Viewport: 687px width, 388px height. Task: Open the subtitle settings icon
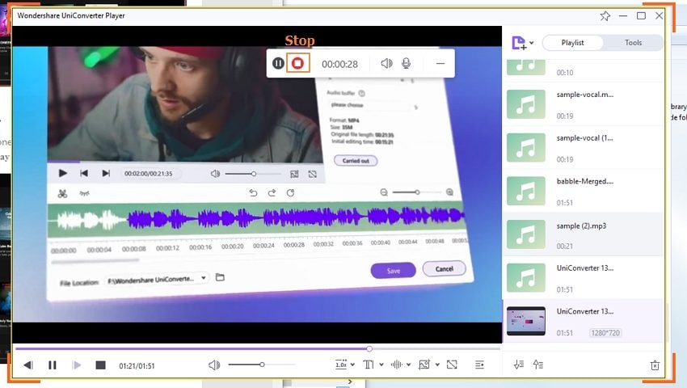point(369,365)
